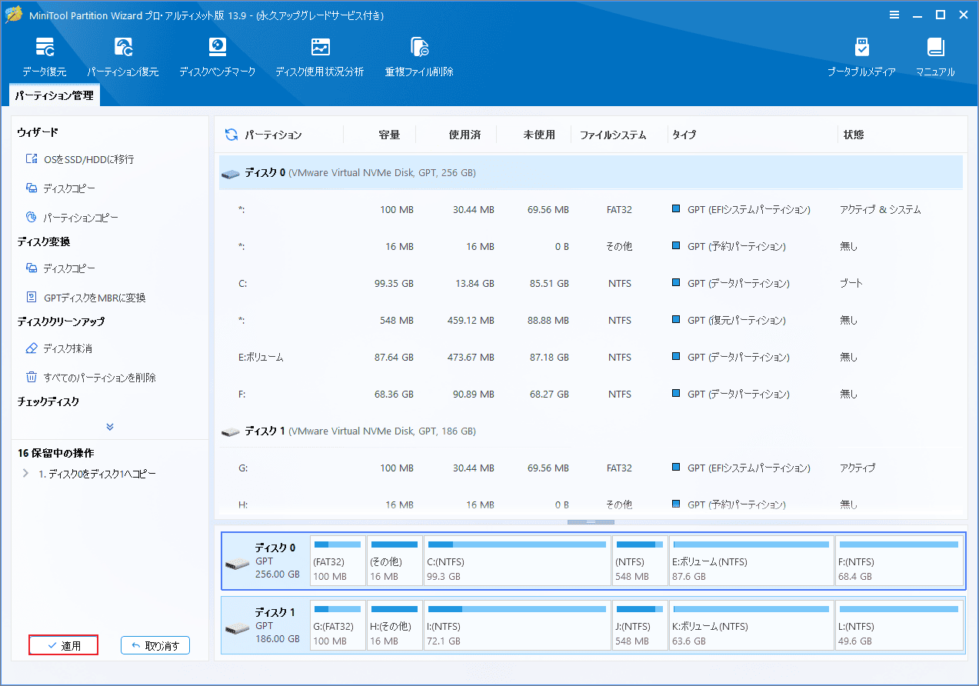Select H:(その他) 16 MB block
Viewport: 979px width, 686px height.
pyautogui.click(x=395, y=625)
